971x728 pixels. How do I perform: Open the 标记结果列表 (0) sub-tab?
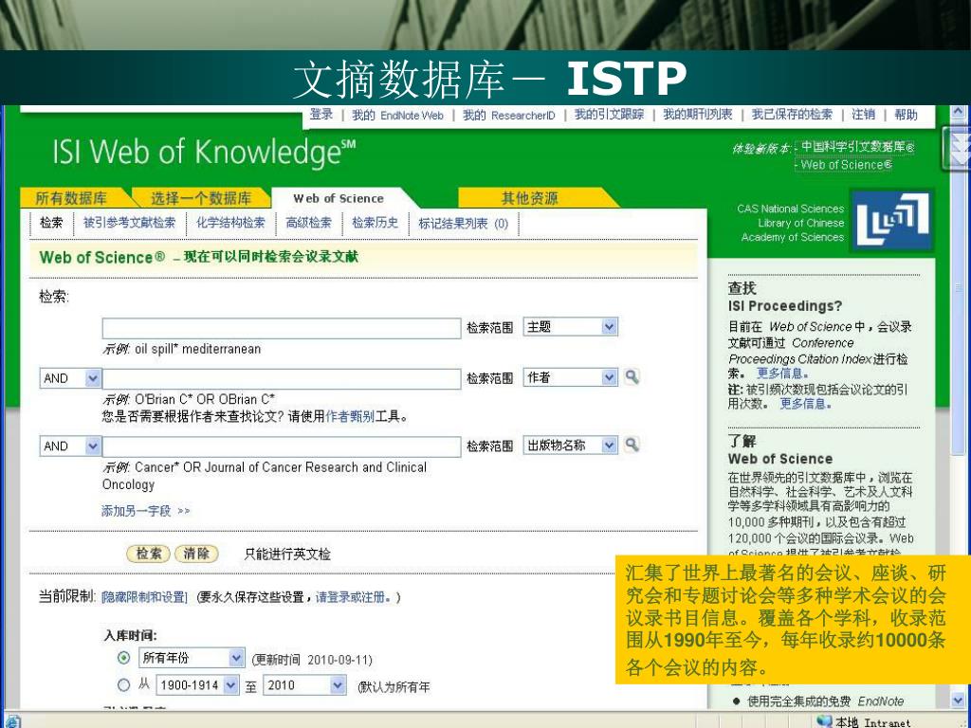463,223
